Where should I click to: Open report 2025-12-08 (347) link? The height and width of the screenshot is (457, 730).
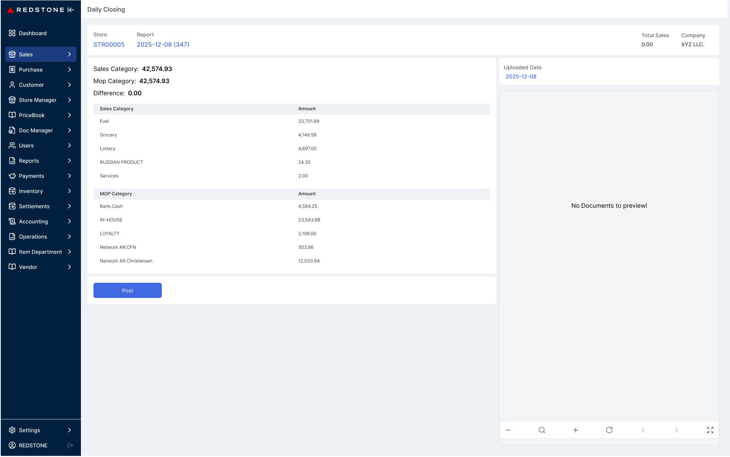click(x=163, y=44)
